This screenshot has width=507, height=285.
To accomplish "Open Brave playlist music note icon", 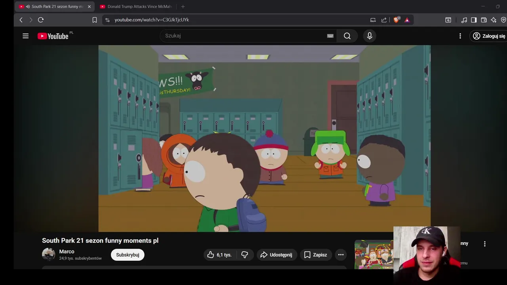I will point(464,20).
